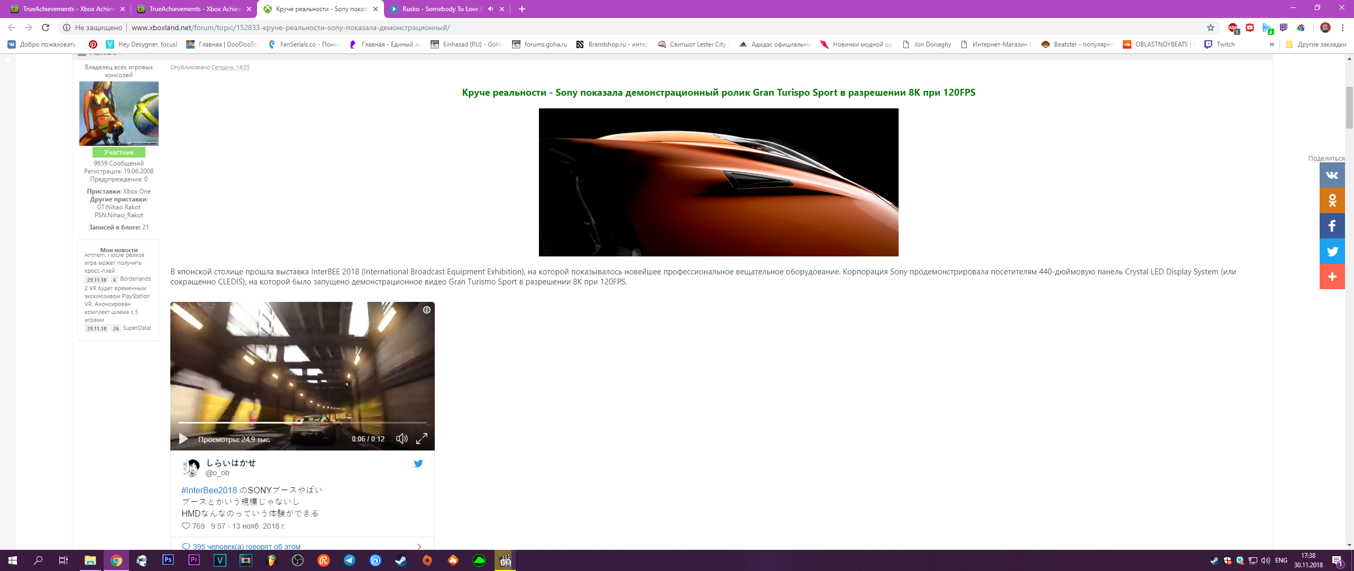
Task: View site security info Не защищено
Action: pos(93,27)
